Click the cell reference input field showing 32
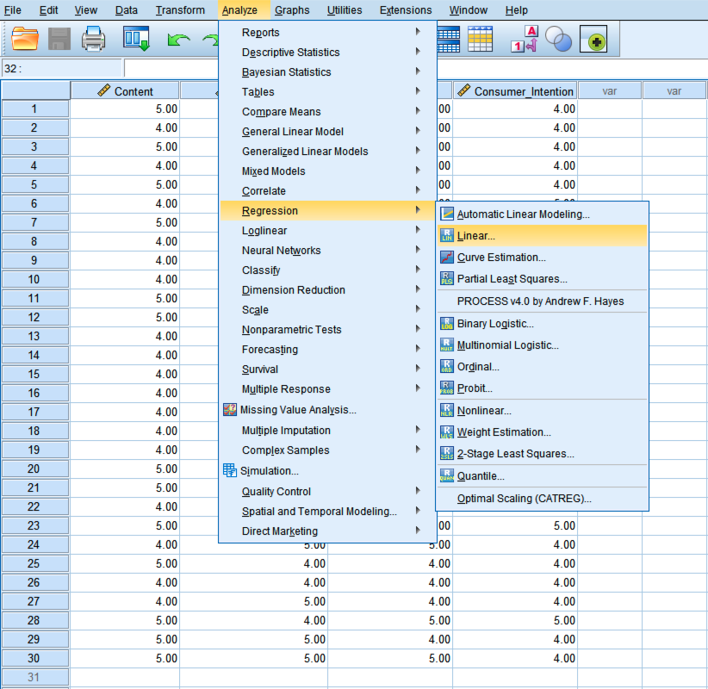Image resolution: width=708 pixels, height=689 pixels. (60, 67)
